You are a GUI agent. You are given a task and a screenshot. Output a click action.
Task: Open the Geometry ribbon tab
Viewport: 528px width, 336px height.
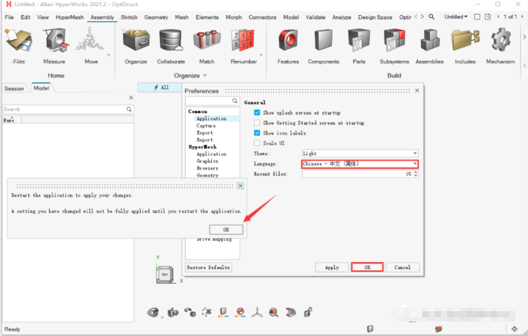[x=156, y=17]
